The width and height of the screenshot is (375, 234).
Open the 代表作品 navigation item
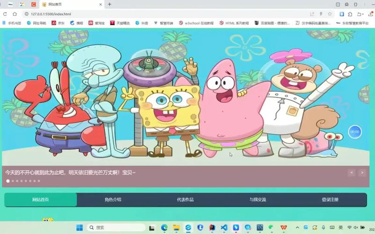click(185, 199)
